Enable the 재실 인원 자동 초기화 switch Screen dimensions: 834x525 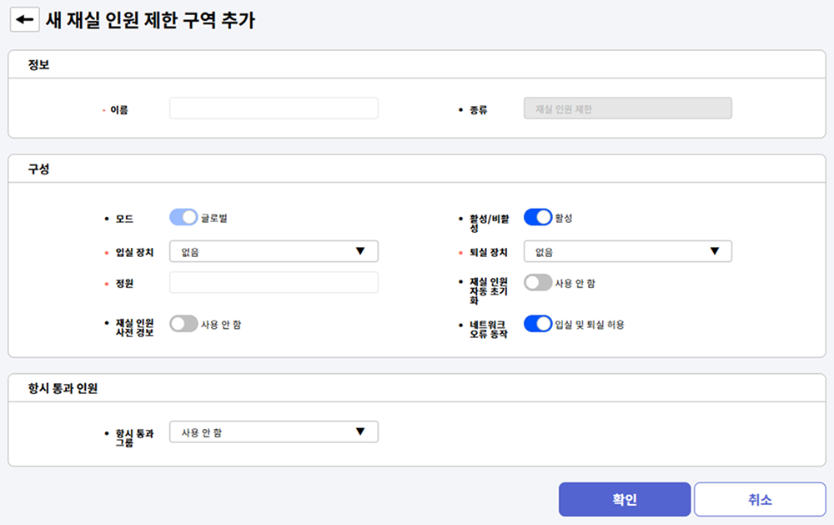click(x=538, y=283)
